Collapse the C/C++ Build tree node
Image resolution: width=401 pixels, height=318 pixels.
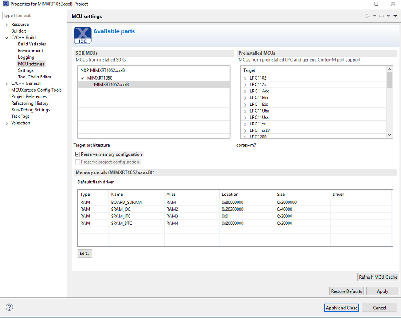coord(7,38)
